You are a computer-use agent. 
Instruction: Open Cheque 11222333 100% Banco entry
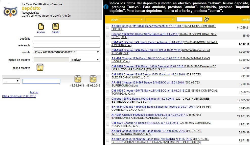click(x=164, y=36)
